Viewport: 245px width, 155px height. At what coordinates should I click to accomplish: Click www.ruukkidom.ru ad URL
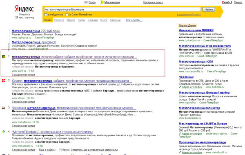[x=189, y=40]
